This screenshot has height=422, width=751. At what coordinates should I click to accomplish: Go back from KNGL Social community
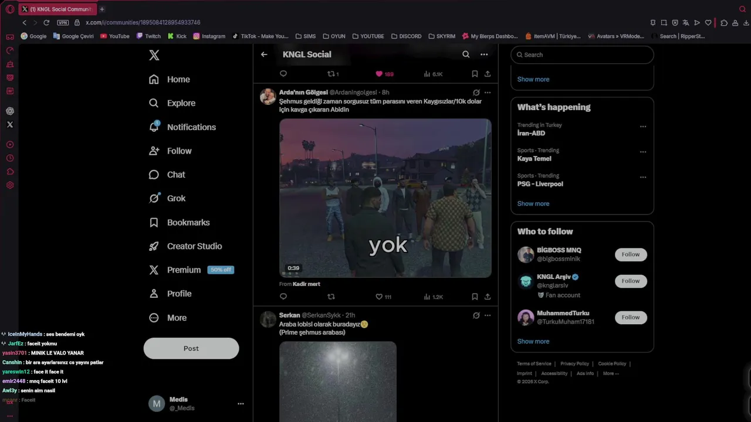(x=264, y=55)
